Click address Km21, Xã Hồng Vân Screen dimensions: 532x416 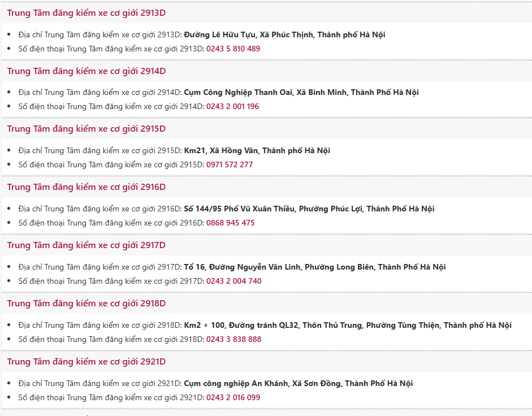[257, 151]
